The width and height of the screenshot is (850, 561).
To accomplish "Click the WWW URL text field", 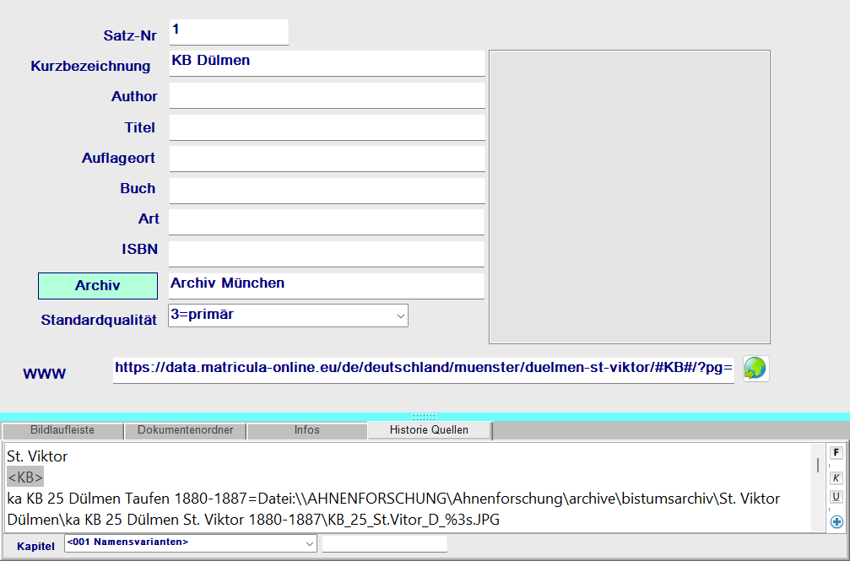I will (x=423, y=370).
